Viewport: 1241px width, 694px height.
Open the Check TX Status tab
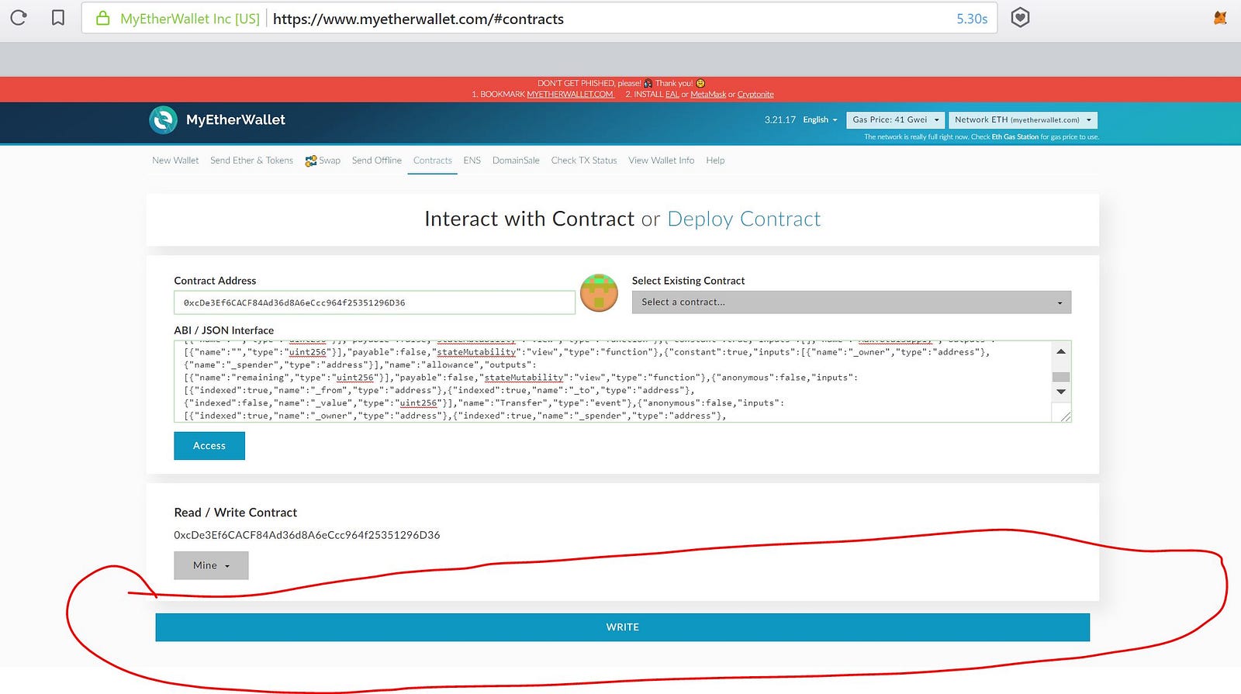(584, 161)
